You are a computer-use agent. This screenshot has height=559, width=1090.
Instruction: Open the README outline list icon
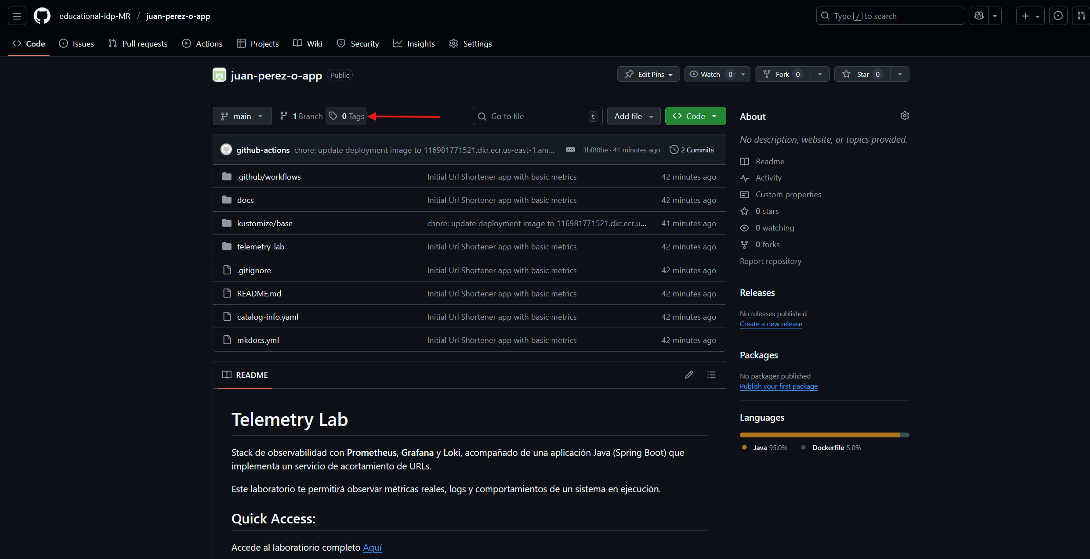point(711,375)
